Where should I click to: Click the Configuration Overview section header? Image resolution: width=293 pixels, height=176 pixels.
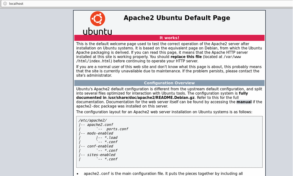click(x=169, y=83)
